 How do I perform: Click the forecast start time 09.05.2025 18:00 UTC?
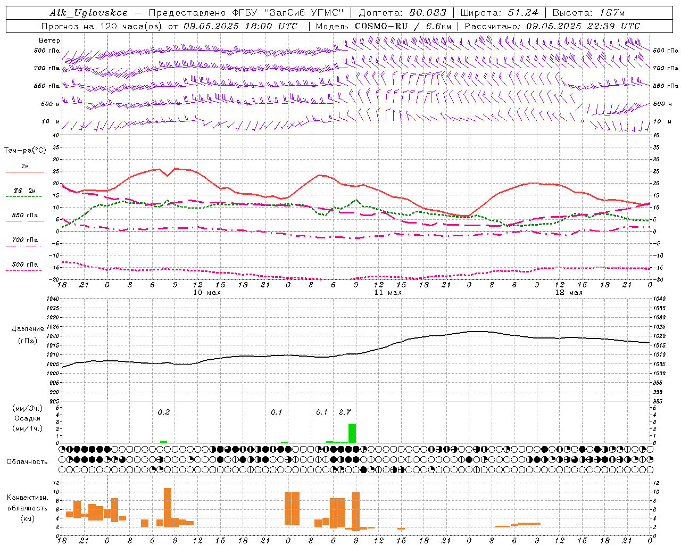pyautogui.click(x=240, y=26)
